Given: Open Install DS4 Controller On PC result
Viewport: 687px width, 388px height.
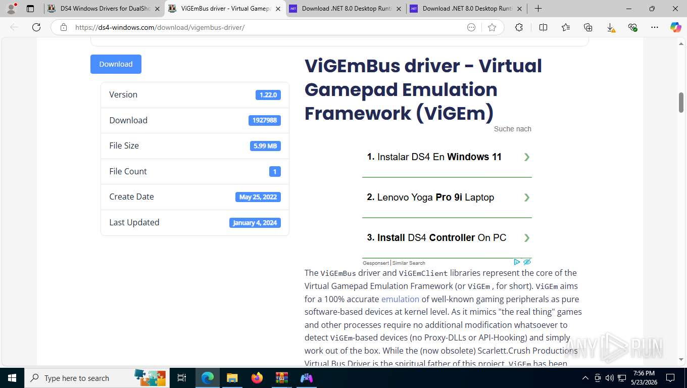Looking at the screenshot, I should point(447,238).
